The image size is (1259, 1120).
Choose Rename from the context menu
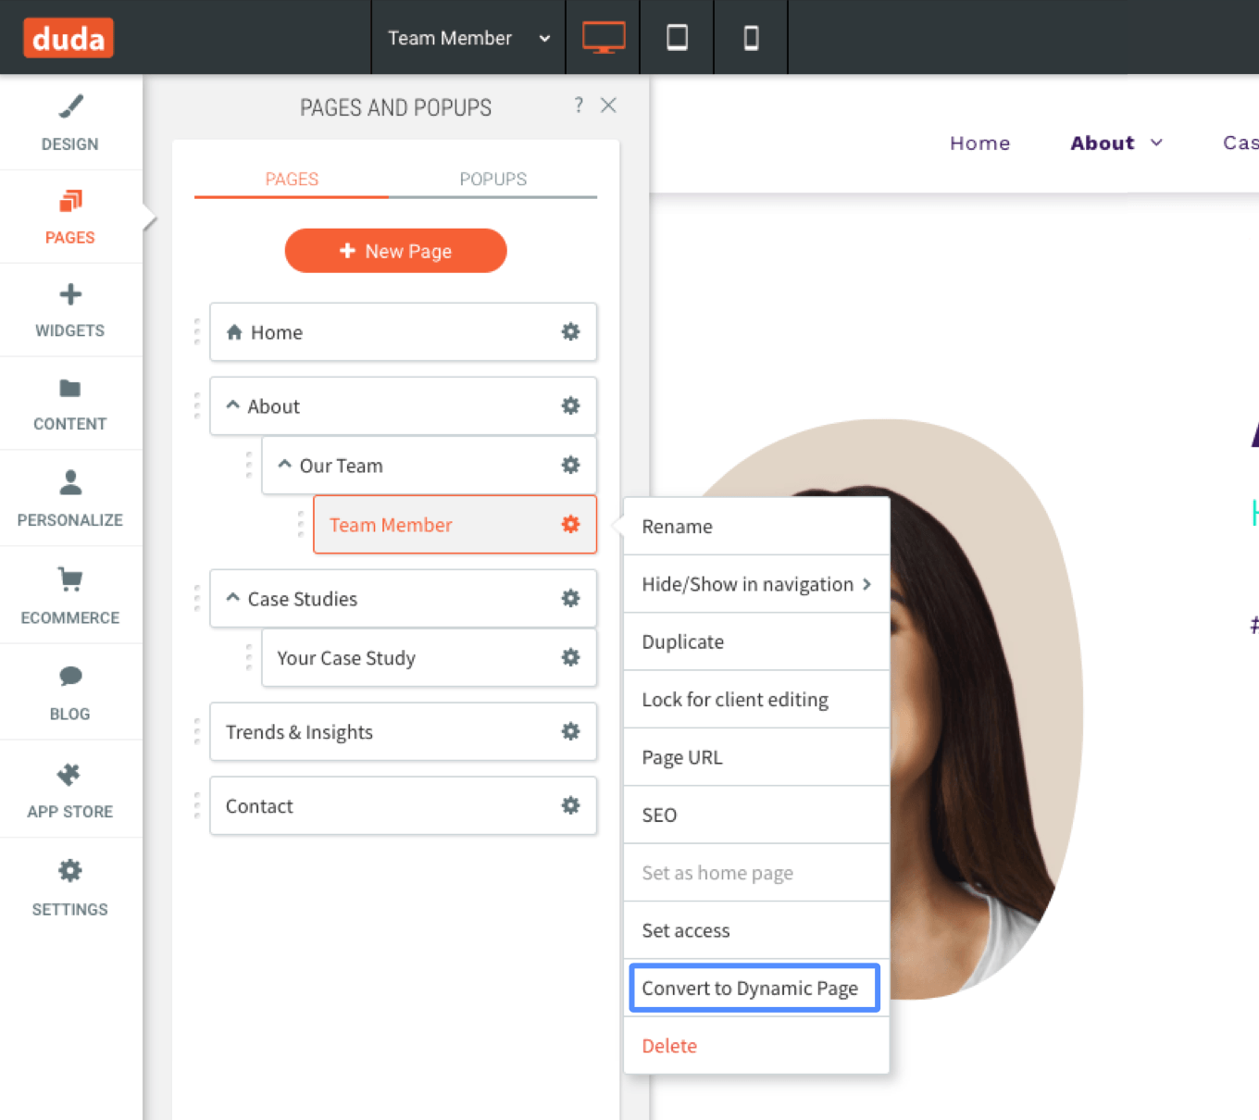point(756,527)
